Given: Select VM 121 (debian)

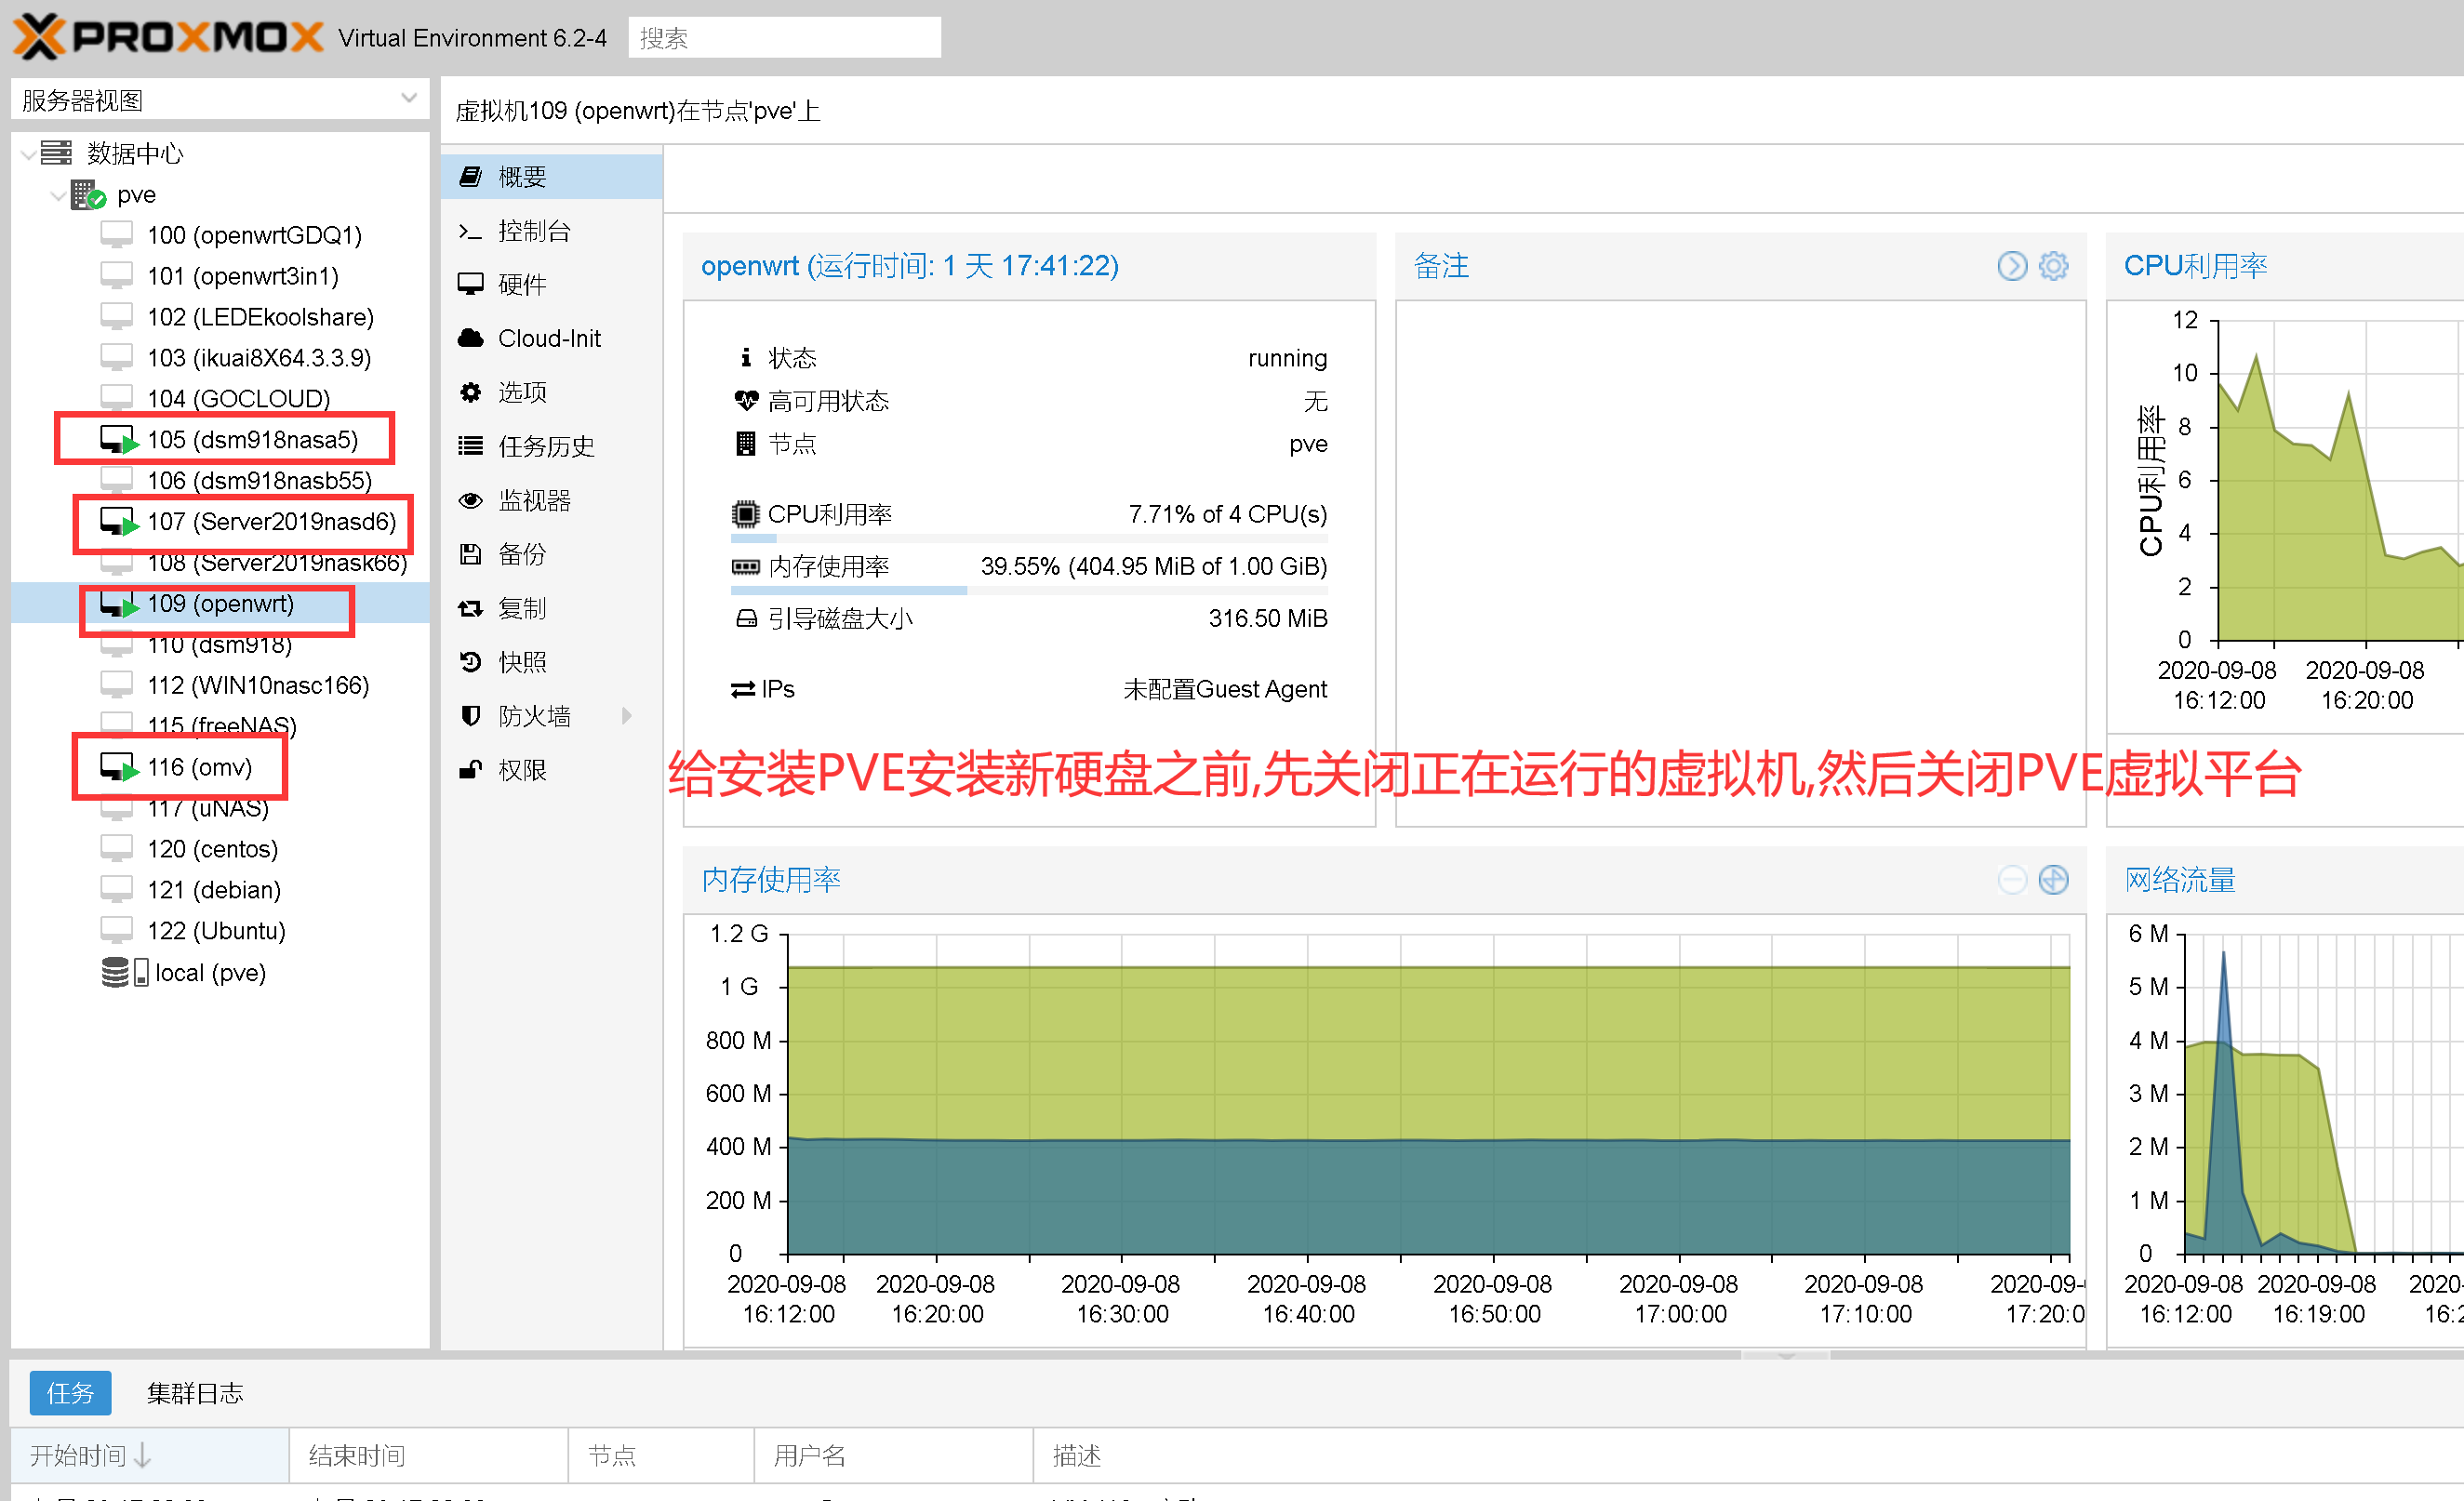Looking at the screenshot, I should point(213,891).
